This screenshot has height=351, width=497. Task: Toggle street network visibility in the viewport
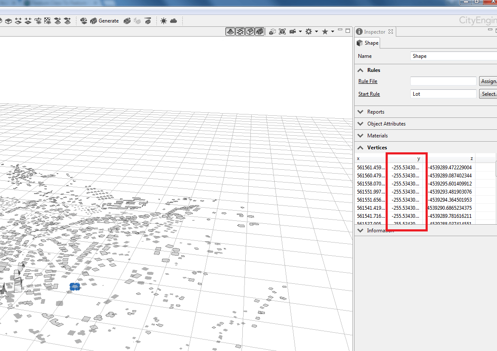tap(240, 31)
